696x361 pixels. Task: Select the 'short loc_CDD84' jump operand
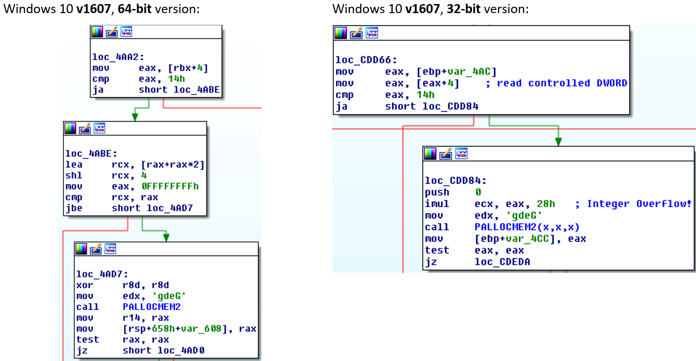(x=432, y=106)
